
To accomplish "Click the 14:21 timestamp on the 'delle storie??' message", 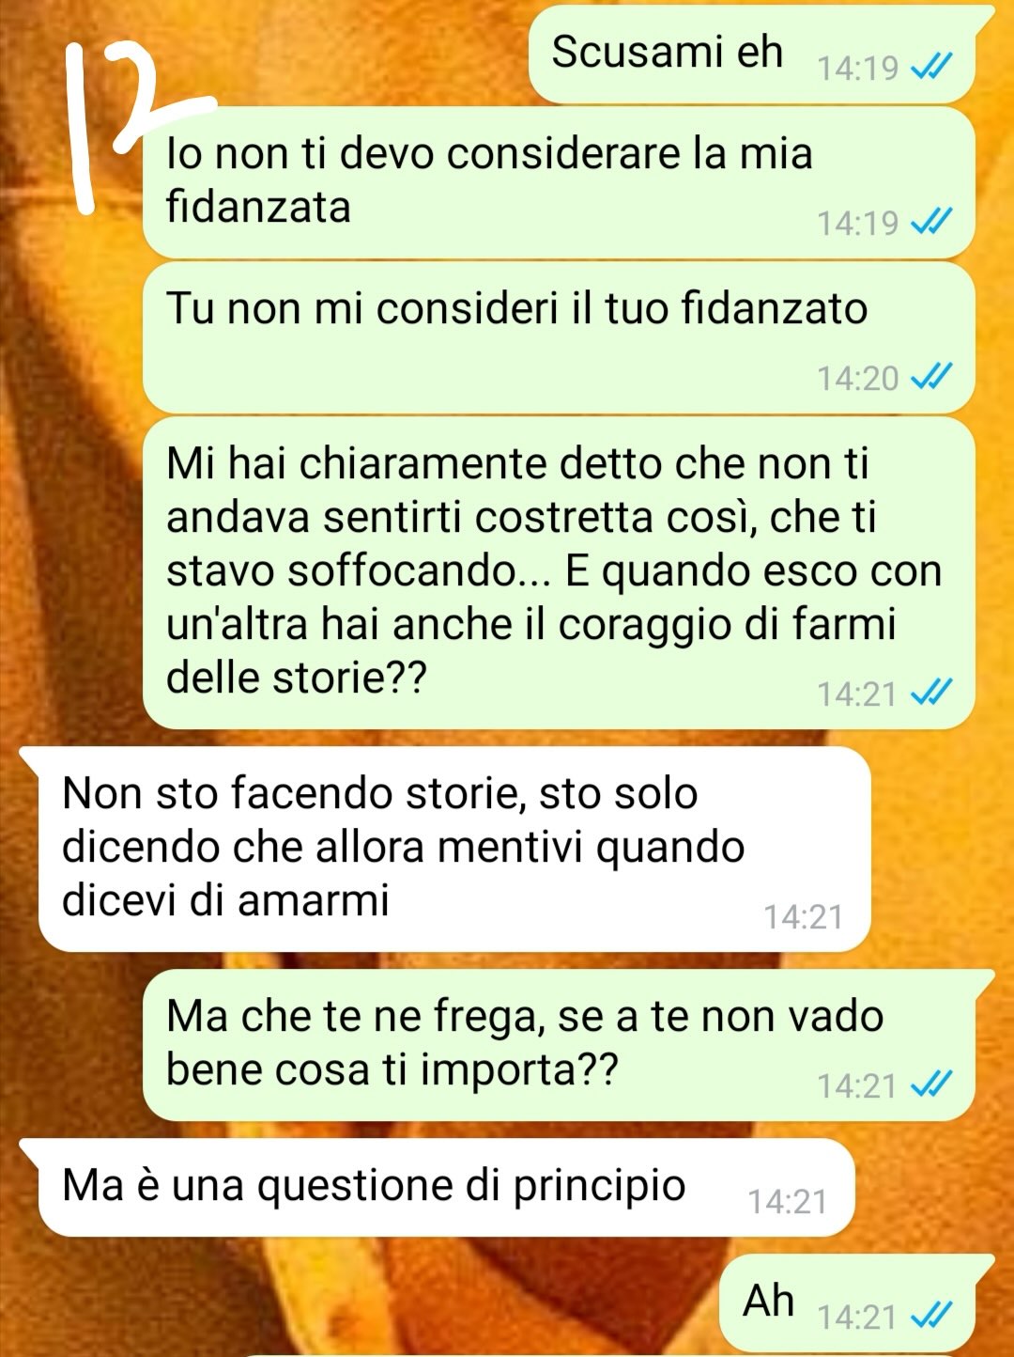I will click(x=857, y=694).
